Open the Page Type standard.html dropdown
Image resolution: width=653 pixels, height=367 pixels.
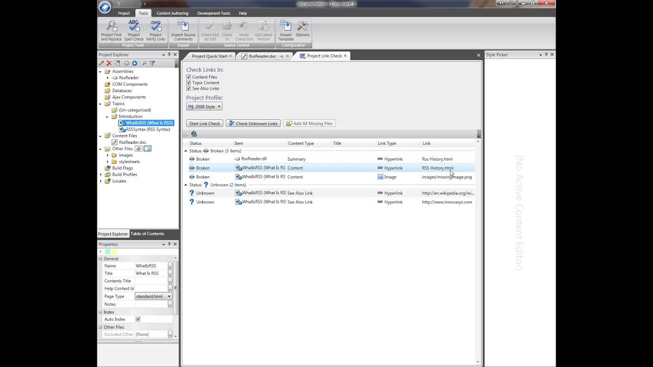click(x=154, y=296)
